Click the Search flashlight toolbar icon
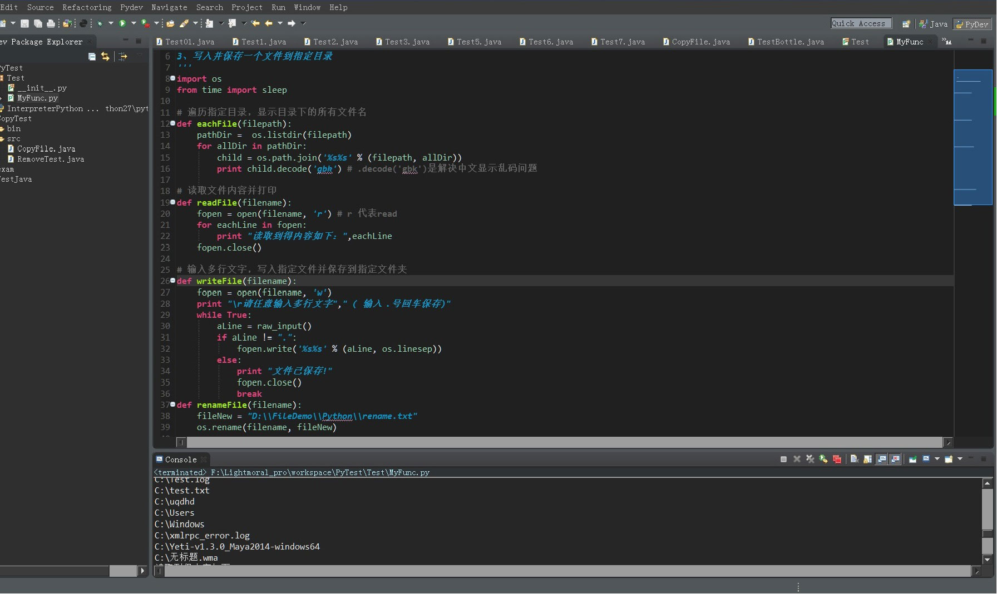The width and height of the screenshot is (997, 594). click(x=184, y=23)
